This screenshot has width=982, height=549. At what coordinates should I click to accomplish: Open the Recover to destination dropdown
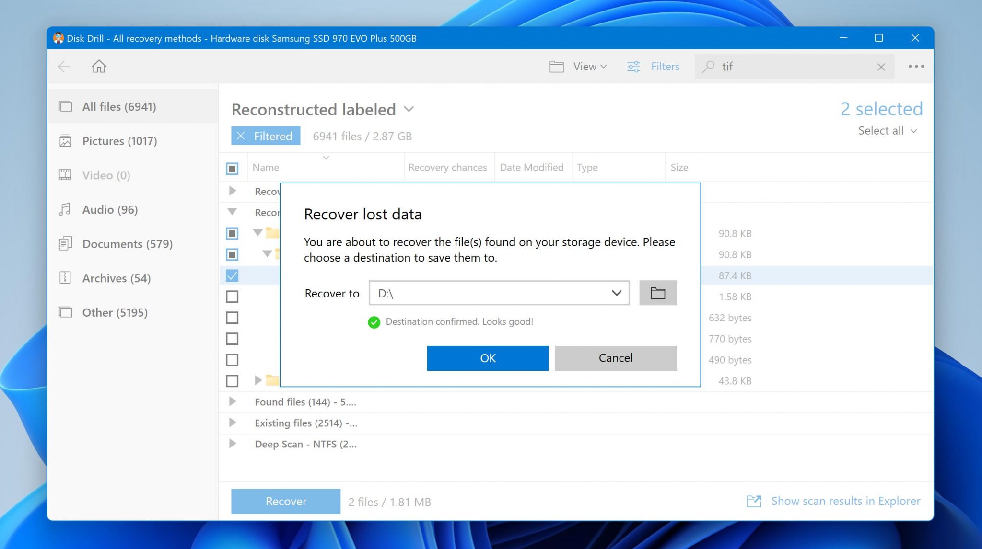click(615, 292)
